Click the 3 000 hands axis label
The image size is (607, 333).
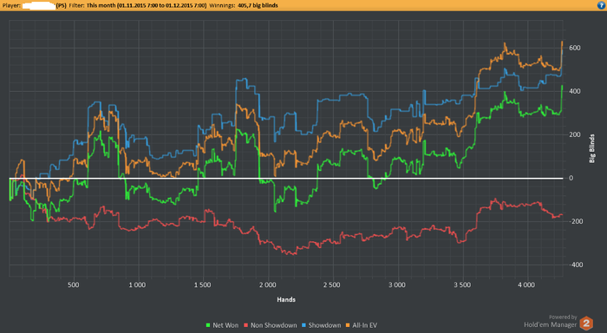[x=397, y=285]
